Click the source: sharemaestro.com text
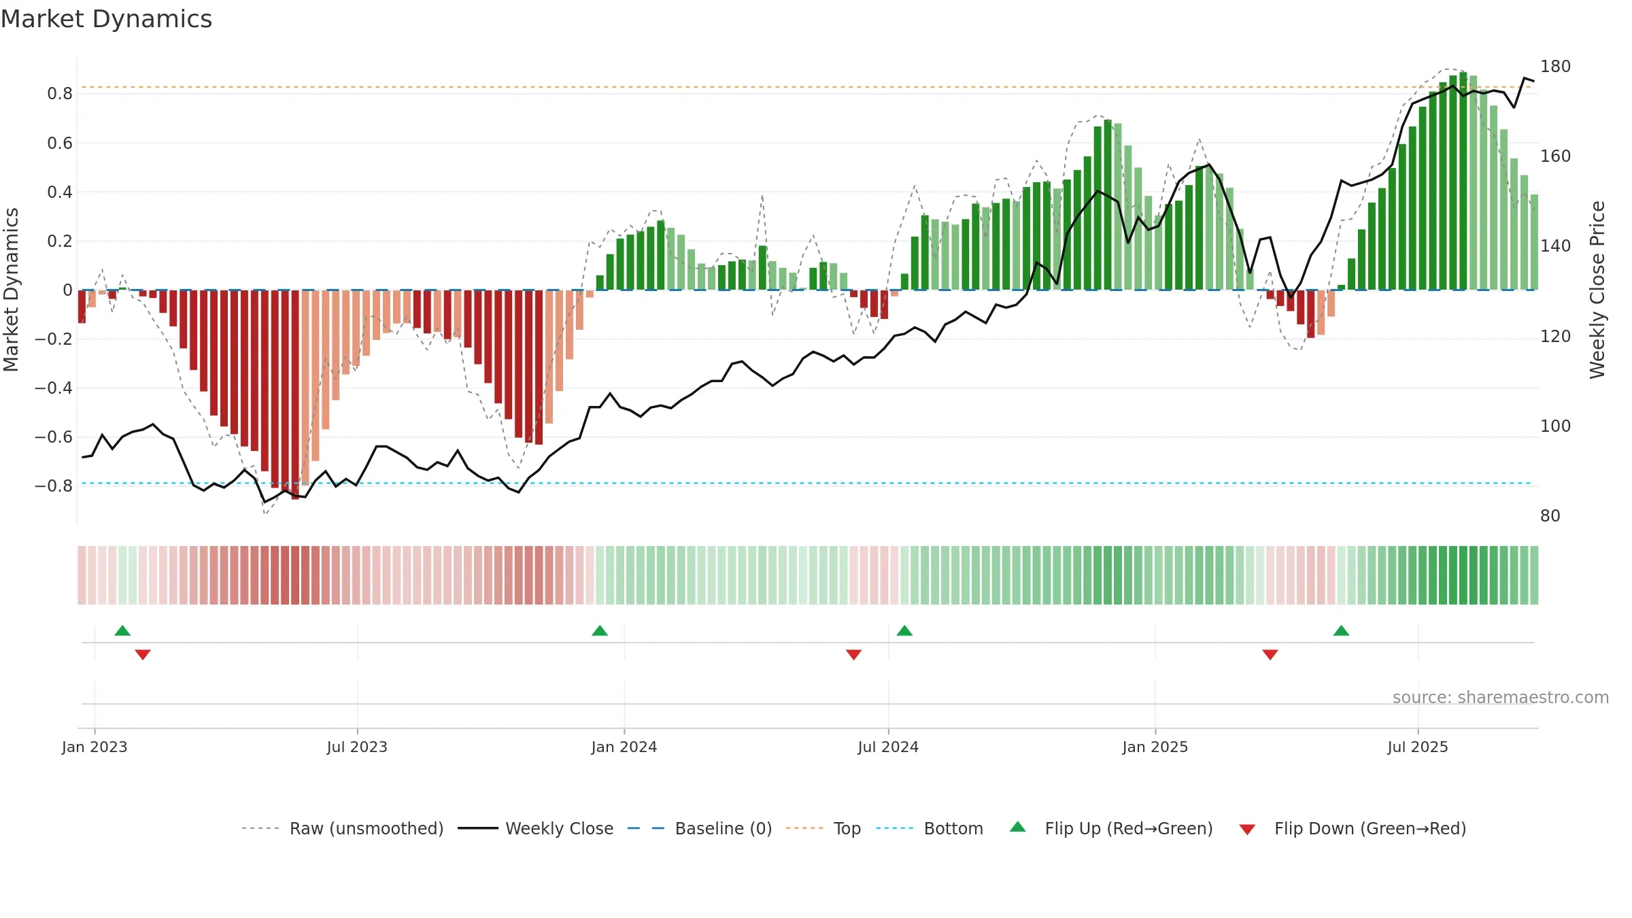Image resolution: width=1632 pixels, height=918 pixels. click(x=1501, y=697)
